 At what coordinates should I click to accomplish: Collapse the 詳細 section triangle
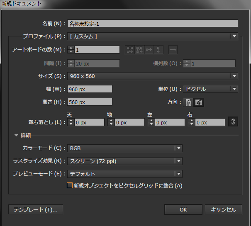click(x=16, y=136)
